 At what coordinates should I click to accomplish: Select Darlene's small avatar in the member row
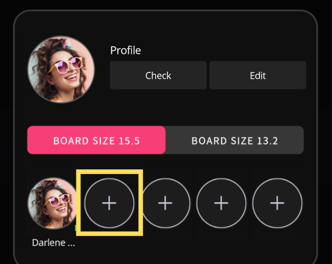pos(53,203)
